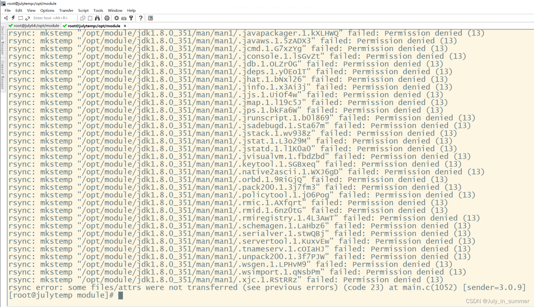Open the Transfer menu
534x307 pixels.
tap(66, 11)
